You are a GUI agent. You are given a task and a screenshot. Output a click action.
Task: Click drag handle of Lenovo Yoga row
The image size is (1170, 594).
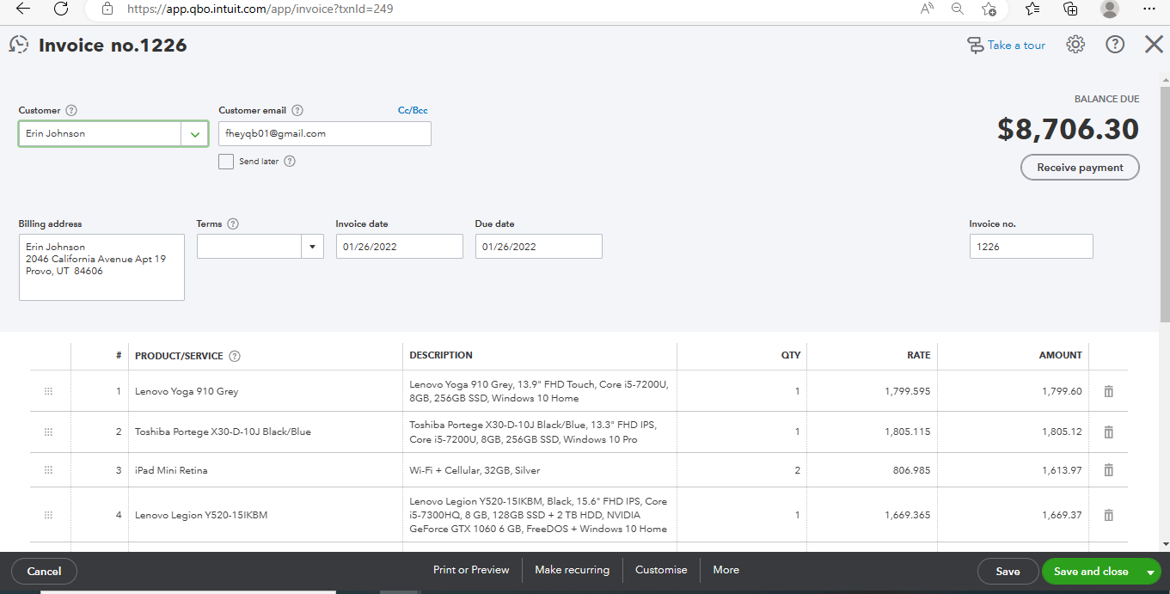click(x=48, y=391)
